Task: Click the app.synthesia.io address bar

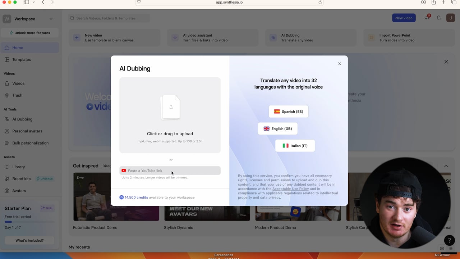Action: [x=229, y=2]
